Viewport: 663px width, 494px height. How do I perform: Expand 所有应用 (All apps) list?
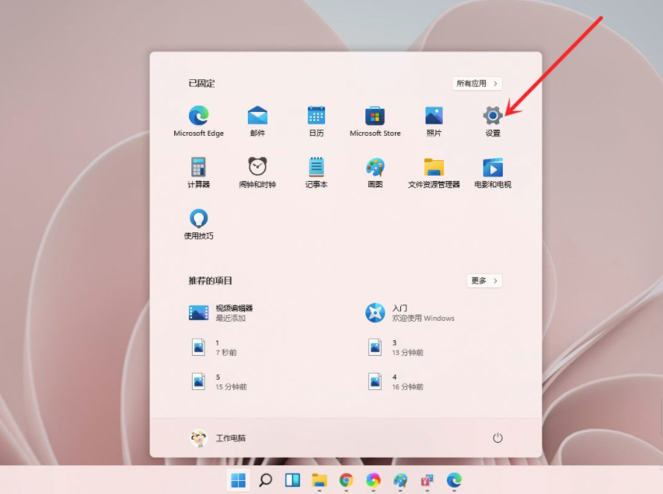(x=476, y=83)
